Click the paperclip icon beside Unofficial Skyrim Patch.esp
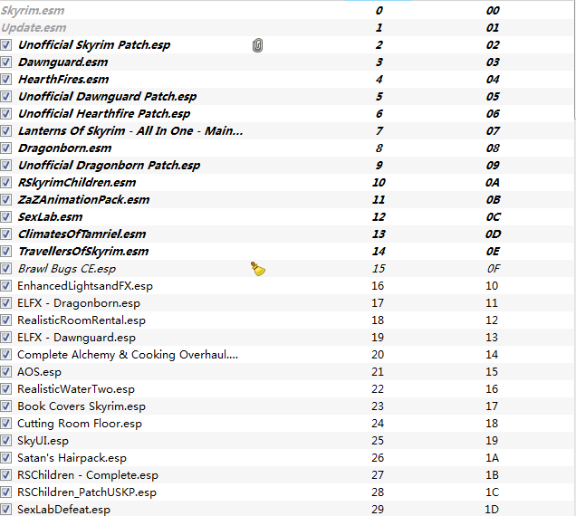The image size is (576, 516). point(257,45)
